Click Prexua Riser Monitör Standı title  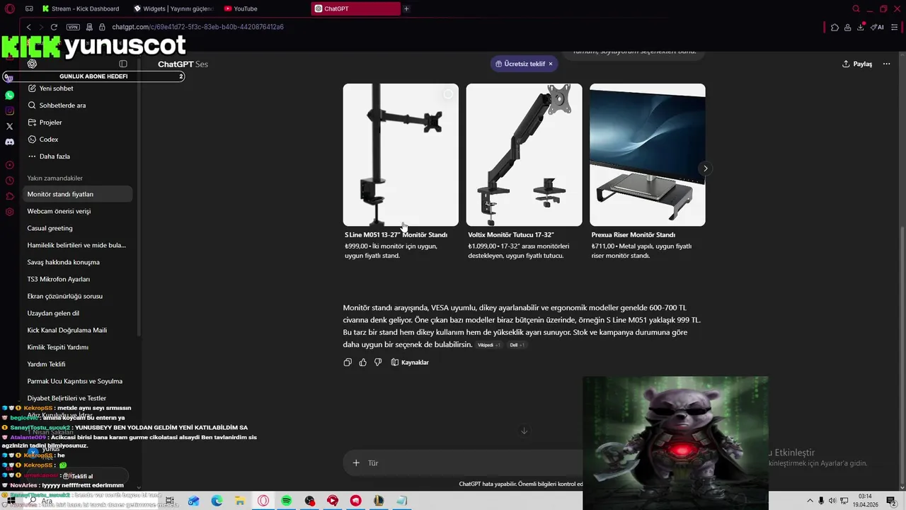pyautogui.click(x=633, y=234)
